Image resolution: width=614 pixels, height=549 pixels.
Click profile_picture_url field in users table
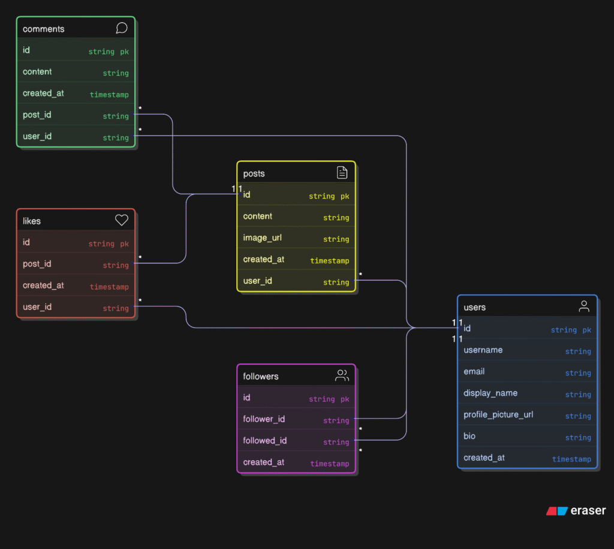pyautogui.click(x=528, y=415)
